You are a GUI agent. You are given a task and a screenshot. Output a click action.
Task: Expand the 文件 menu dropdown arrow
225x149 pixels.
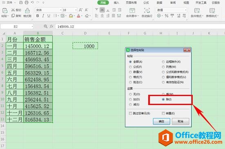tap(15, 2)
